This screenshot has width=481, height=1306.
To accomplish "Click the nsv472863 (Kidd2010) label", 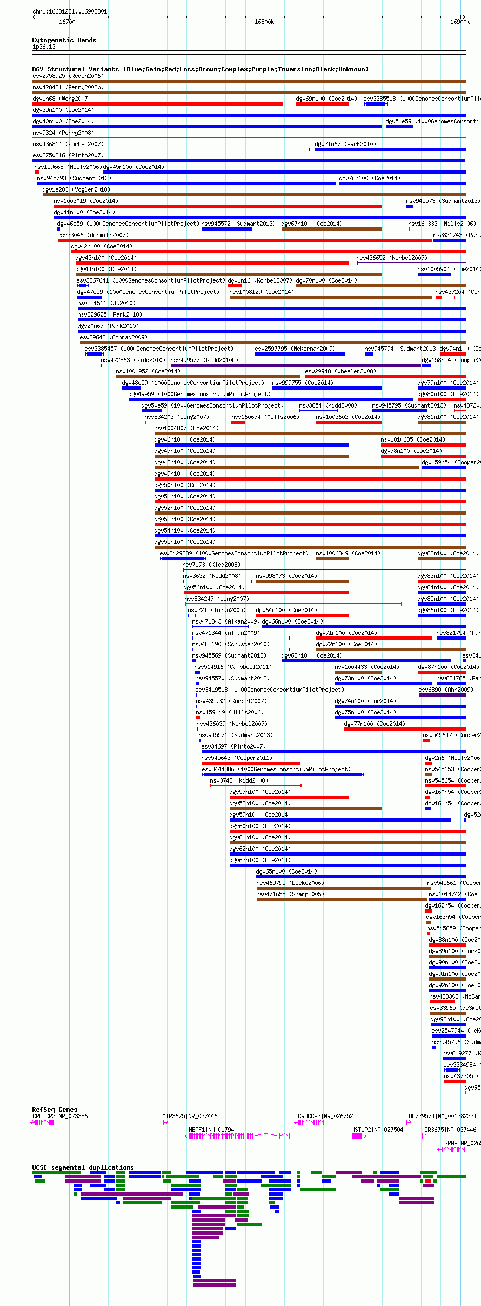I will point(133,360).
